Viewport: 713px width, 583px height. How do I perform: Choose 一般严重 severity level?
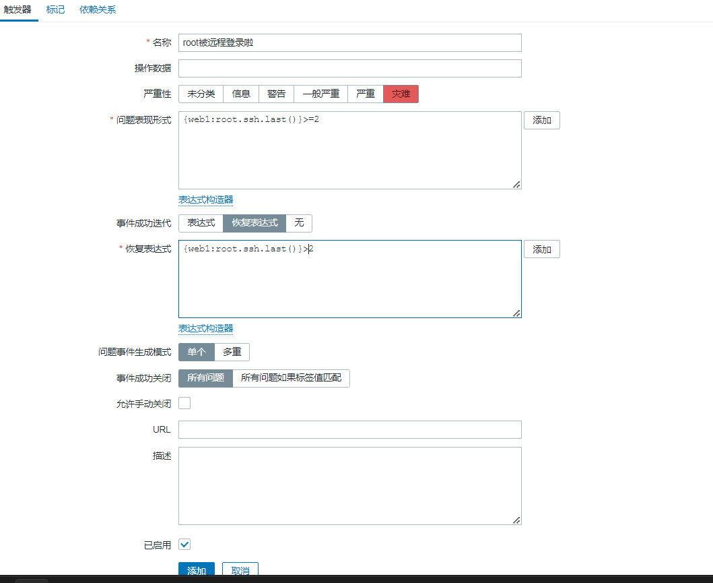pos(320,94)
